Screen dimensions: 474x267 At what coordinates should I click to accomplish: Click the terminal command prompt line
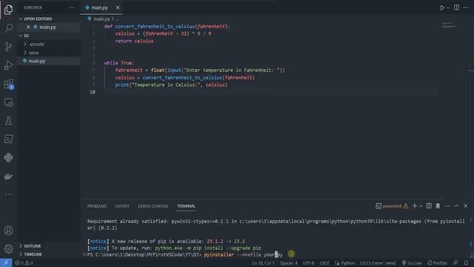[x=185, y=254]
